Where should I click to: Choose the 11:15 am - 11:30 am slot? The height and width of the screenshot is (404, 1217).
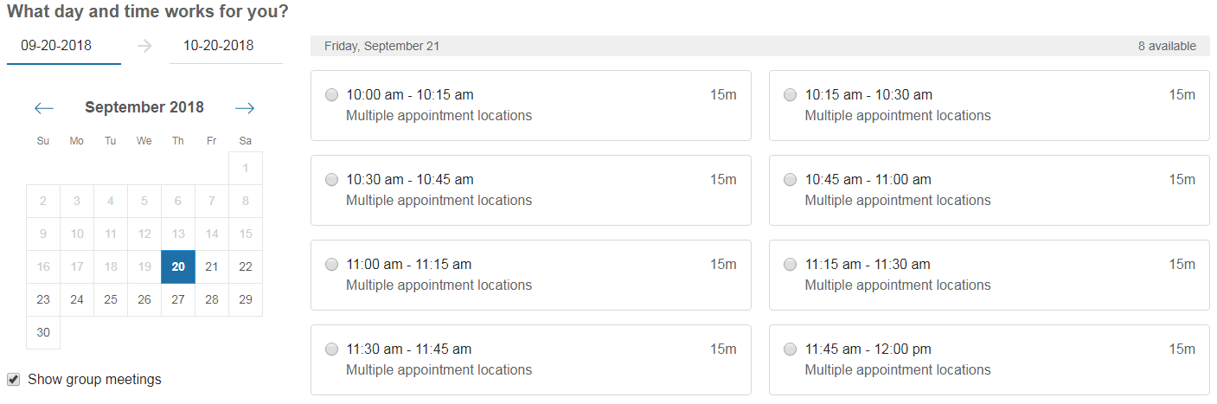(x=791, y=265)
